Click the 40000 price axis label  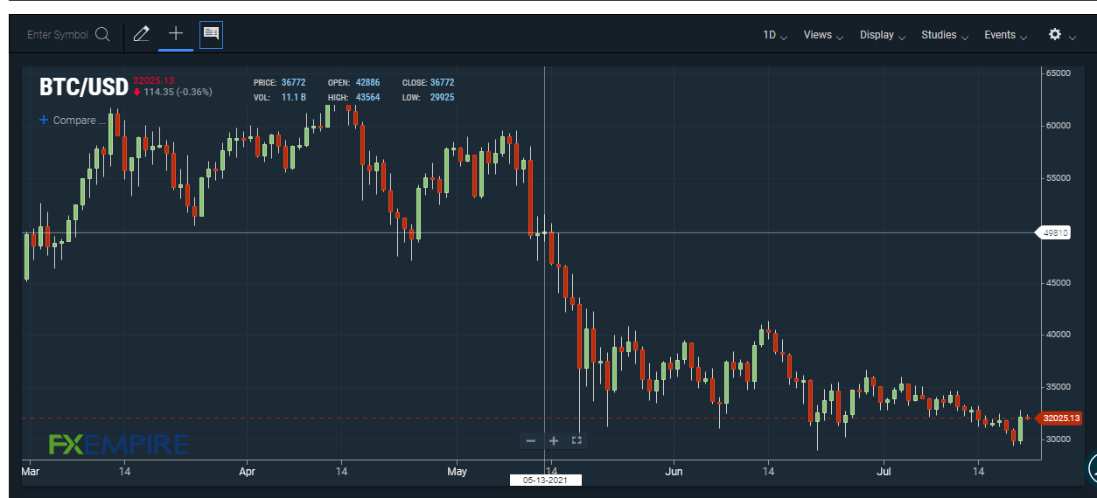point(1059,335)
